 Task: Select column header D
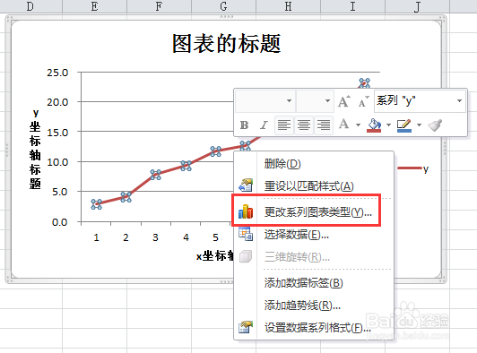tap(30, 6)
